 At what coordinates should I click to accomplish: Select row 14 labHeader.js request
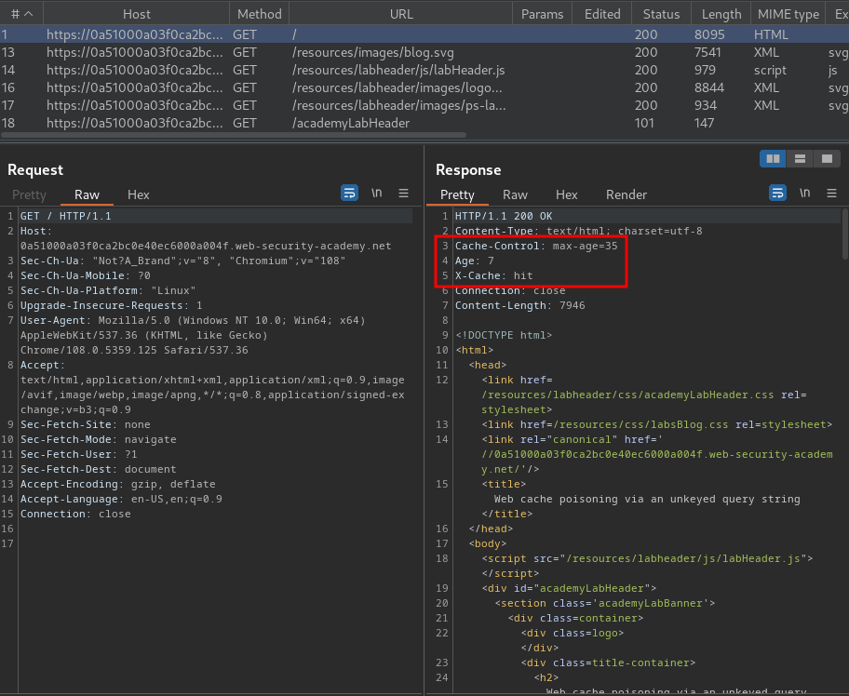point(424,71)
